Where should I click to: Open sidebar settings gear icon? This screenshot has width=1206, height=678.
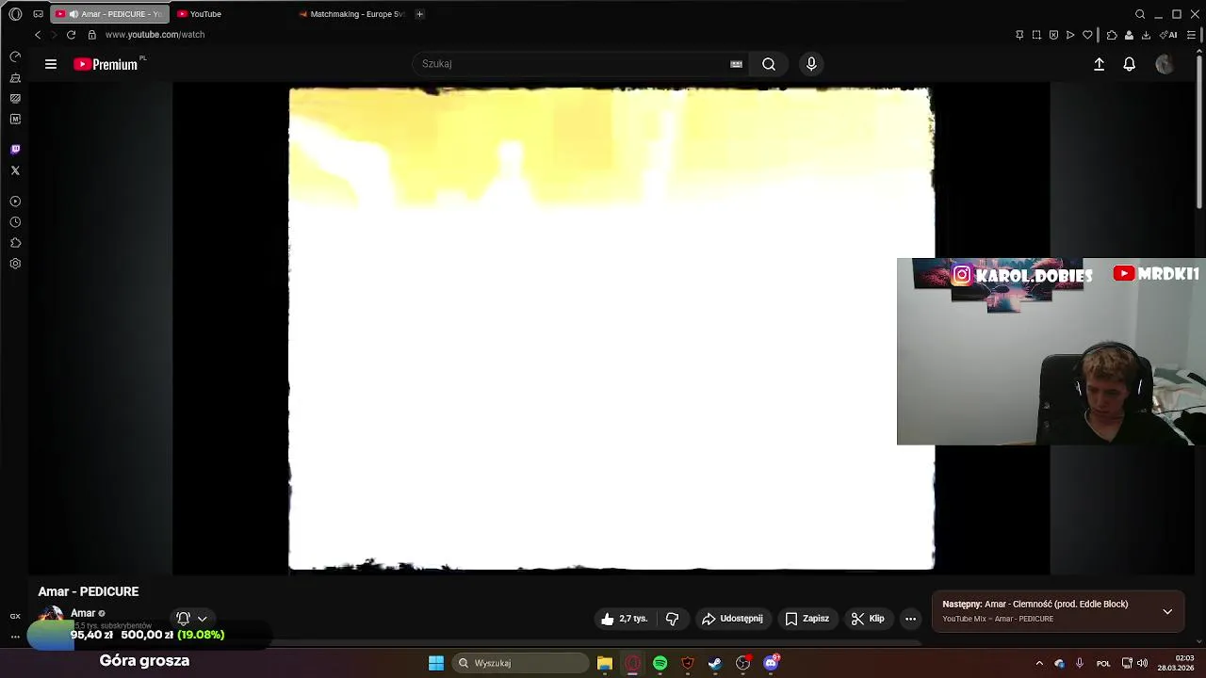tap(15, 264)
